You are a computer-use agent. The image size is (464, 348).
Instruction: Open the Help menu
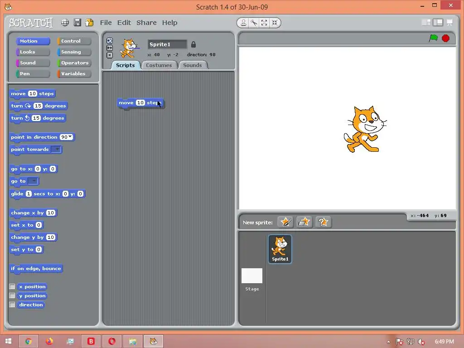[x=169, y=23]
